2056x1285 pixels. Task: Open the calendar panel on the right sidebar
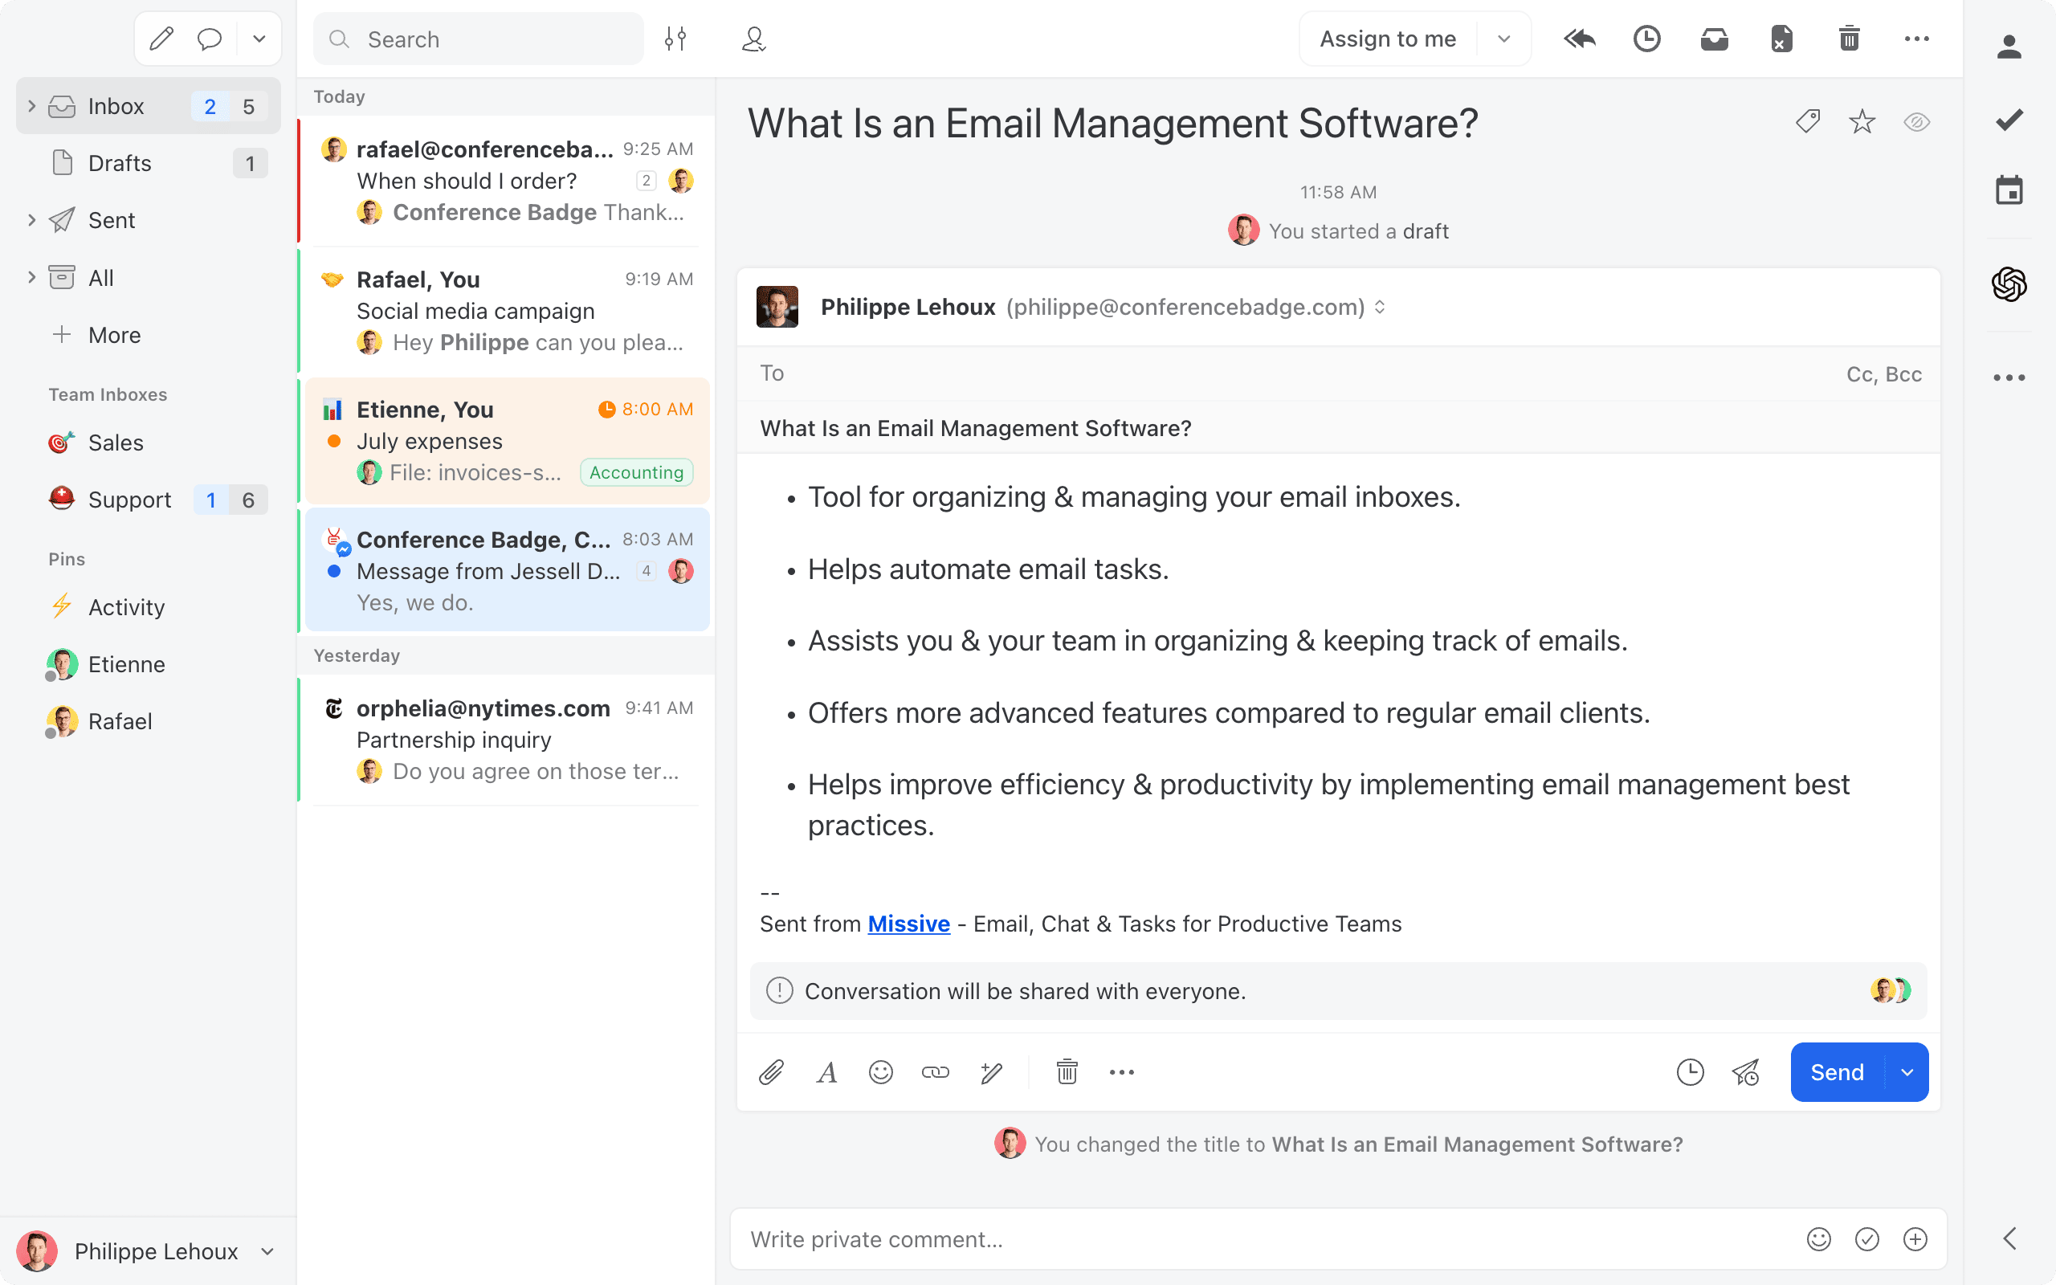(x=2009, y=190)
